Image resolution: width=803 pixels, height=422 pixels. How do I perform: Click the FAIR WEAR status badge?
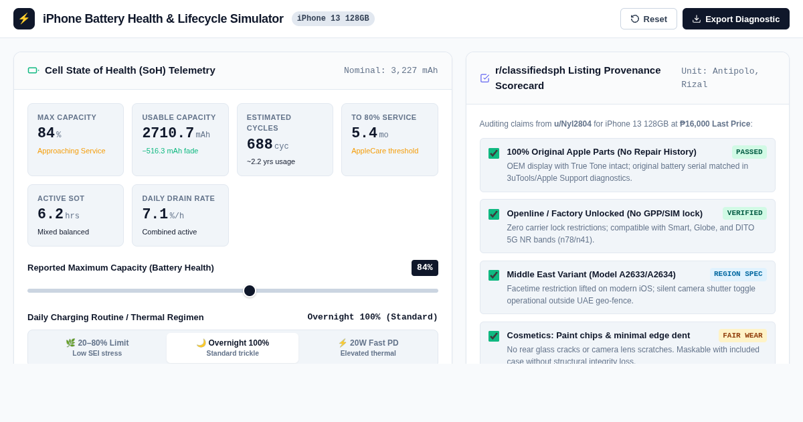[743, 336]
